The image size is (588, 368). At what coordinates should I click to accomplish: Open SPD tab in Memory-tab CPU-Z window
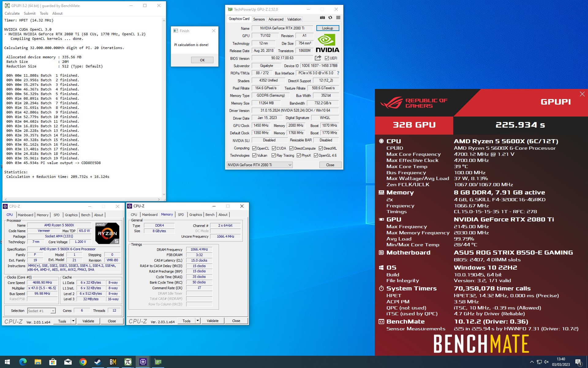click(181, 215)
